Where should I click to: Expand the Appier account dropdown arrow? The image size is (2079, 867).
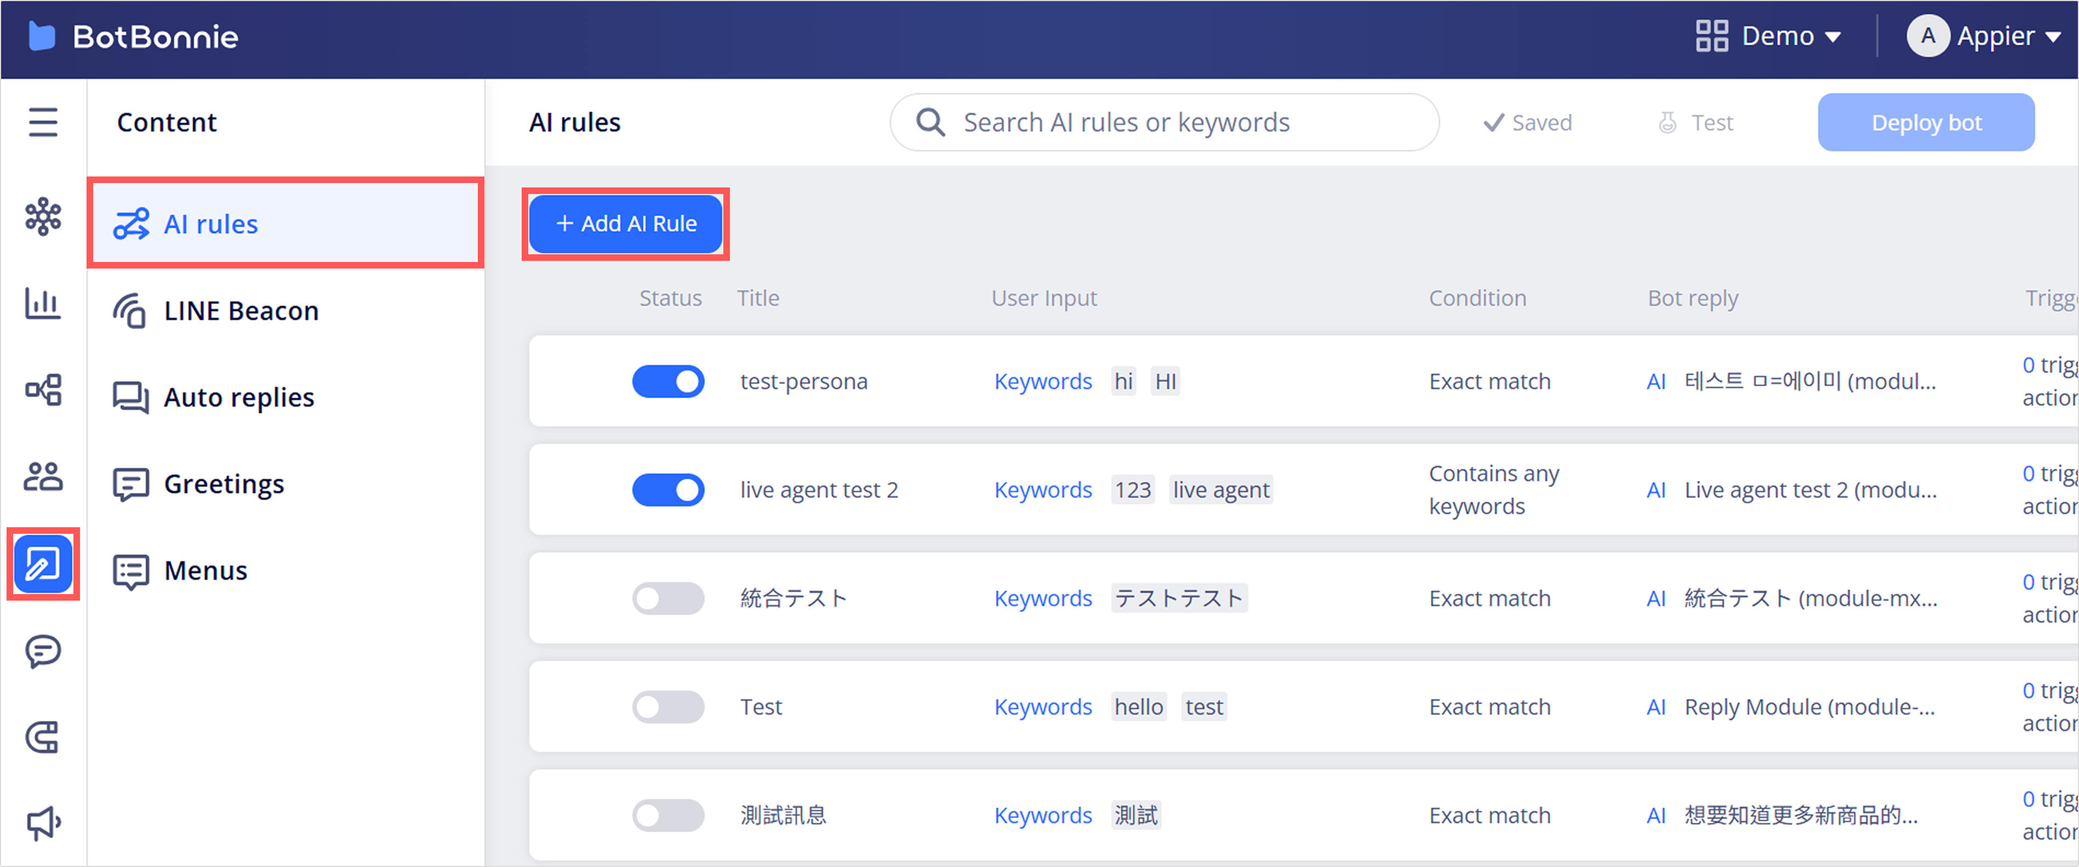2053,37
